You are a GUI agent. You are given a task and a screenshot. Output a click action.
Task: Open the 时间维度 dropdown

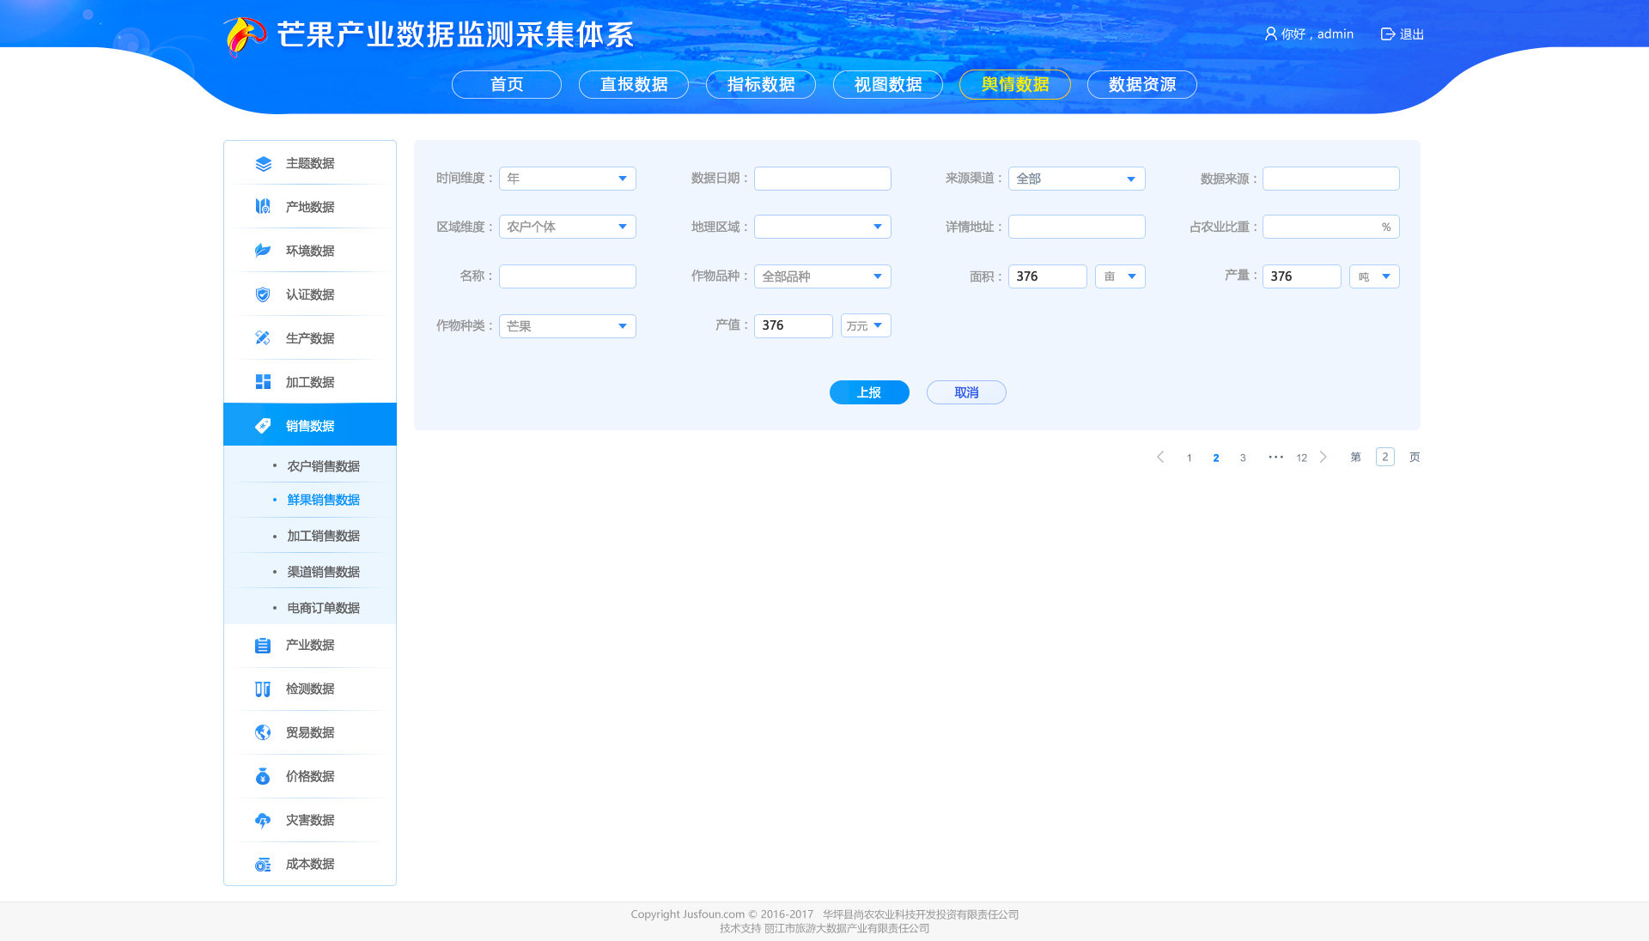click(567, 179)
